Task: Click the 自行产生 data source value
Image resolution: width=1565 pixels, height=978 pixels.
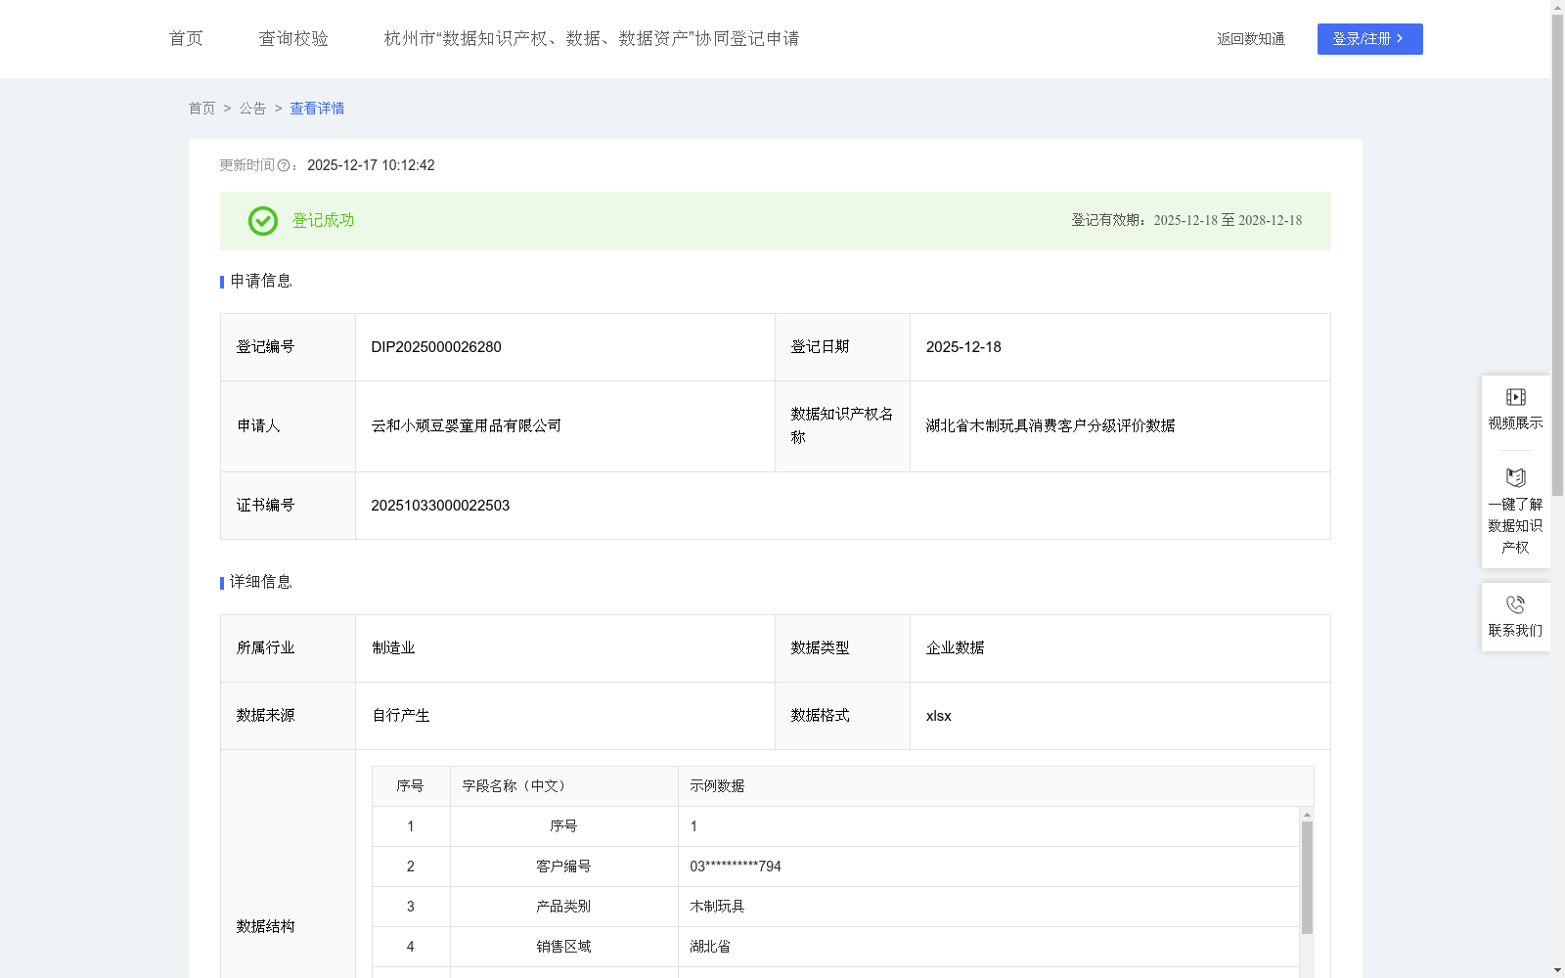Action: click(x=400, y=716)
